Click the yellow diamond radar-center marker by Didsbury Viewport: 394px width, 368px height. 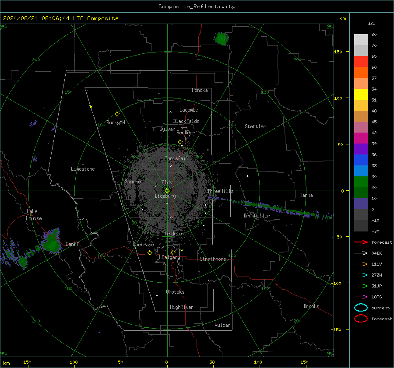tap(167, 191)
